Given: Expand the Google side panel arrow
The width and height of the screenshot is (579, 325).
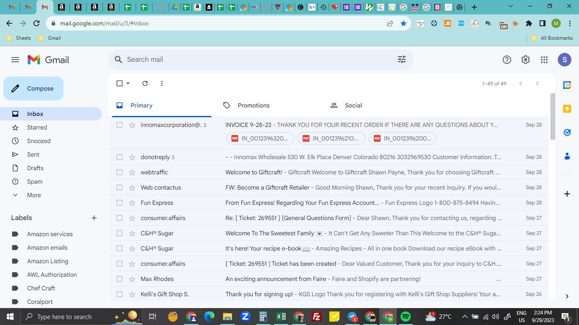Looking at the screenshot, I should tap(567, 296).
